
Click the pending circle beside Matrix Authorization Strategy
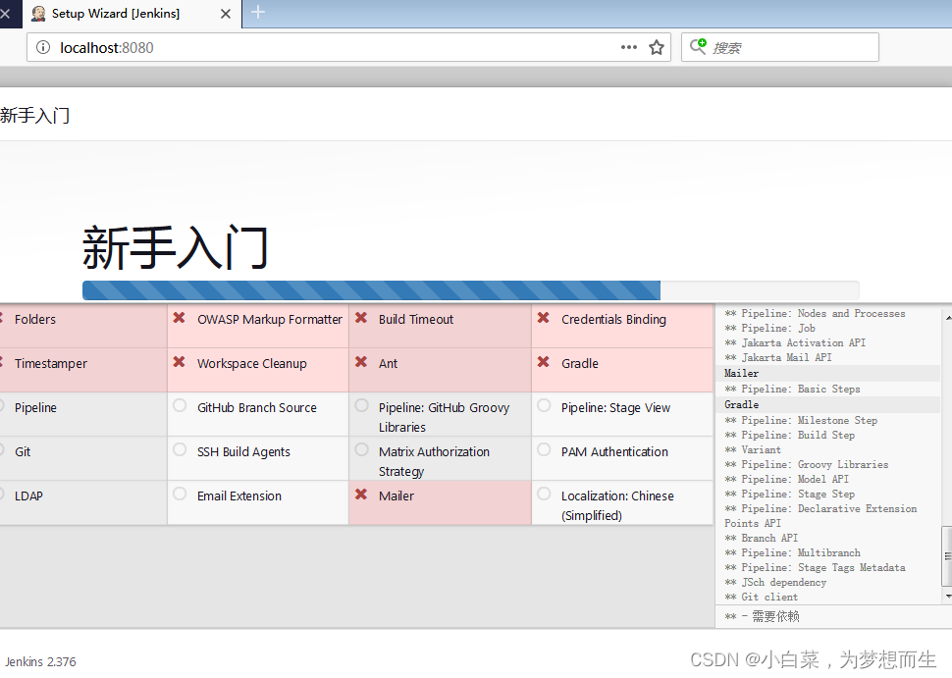pyautogui.click(x=362, y=449)
